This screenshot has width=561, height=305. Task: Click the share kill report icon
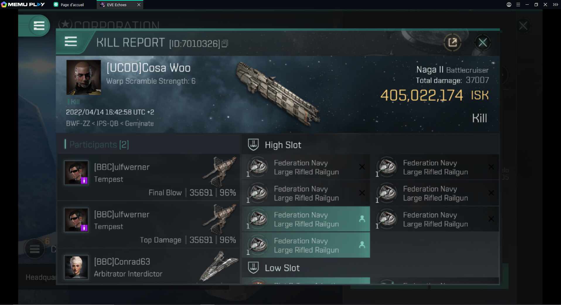pyautogui.click(x=452, y=42)
